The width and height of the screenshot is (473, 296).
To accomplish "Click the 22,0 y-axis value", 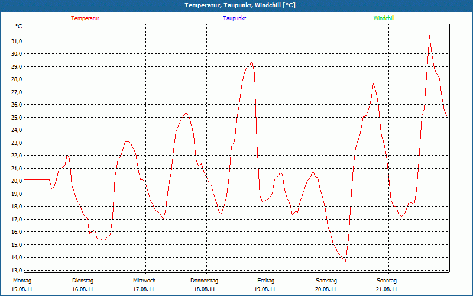I will coord(17,156).
